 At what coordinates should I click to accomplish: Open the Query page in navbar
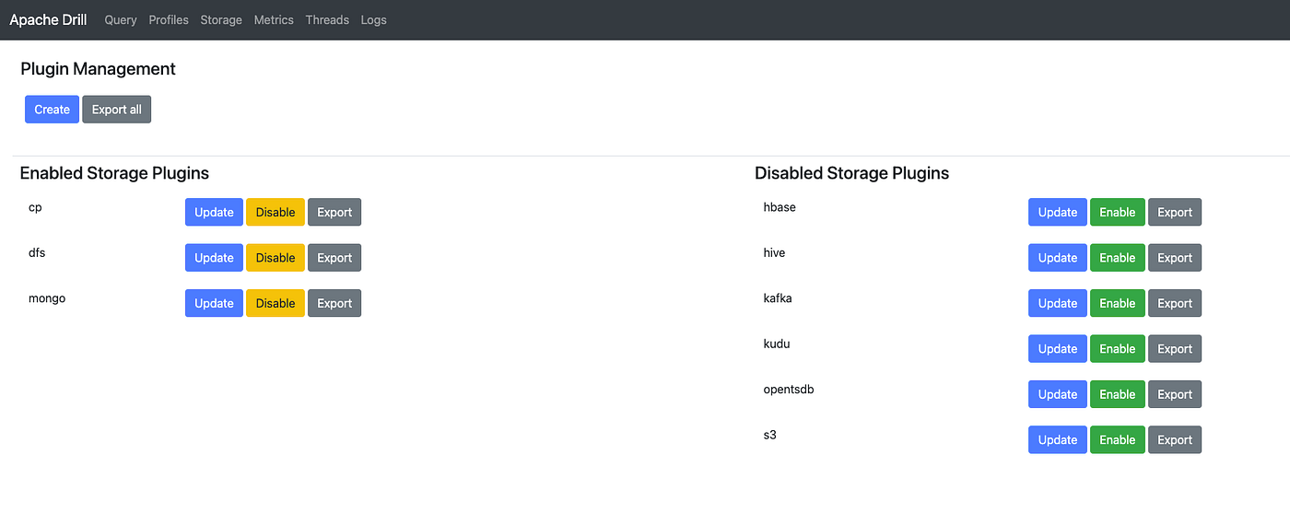pos(121,19)
